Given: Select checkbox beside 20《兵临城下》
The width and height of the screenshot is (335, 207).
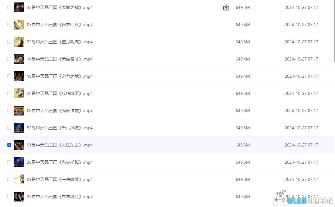Looking at the screenshot, I should pyautogui.click(x=9, y=93).
